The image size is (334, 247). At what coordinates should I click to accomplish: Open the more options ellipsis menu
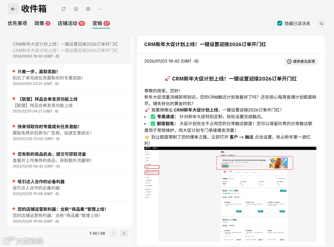(100, 9)
